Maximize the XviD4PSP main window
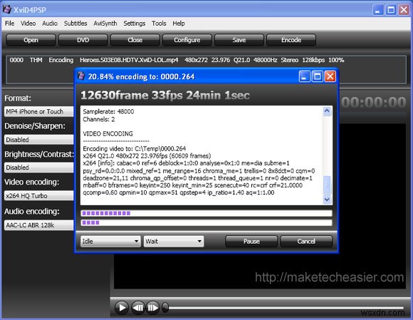 [x=391, y=10]
